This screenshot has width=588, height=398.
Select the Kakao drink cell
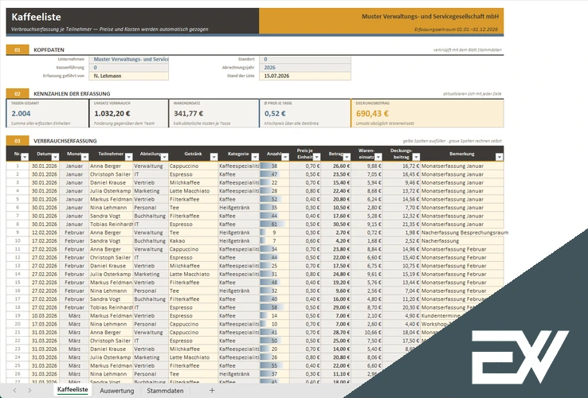coord(193,240)
